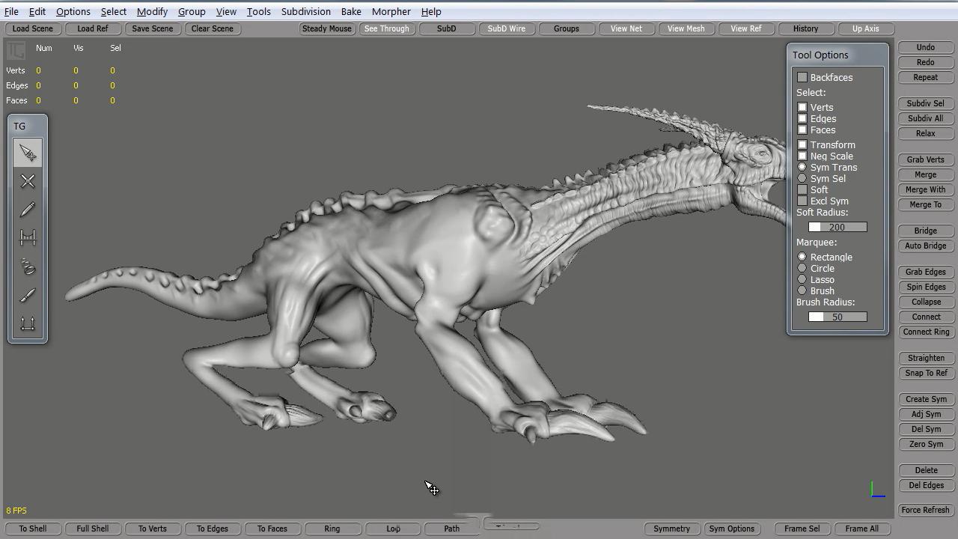Select the pencil Draw tool

28,210
